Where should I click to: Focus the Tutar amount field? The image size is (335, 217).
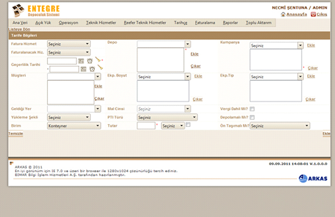(146, 125)
